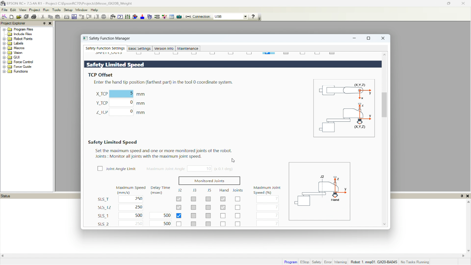471x265 pixels.
Task: Click the Safety Function Manager vertical scrollbar thumb
Action: (384, 105)
